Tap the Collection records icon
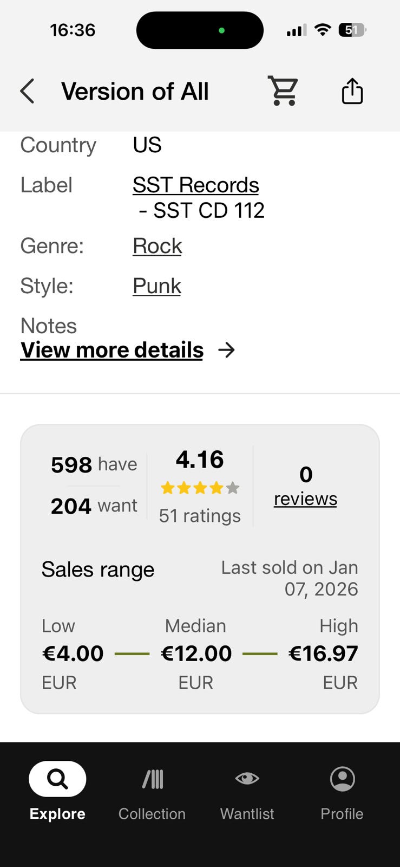This screenshot has height=867, width=400. tap(152, 779)
